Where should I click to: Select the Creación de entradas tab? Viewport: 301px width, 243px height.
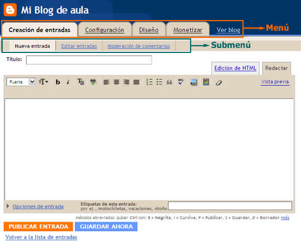pos(40,30)
